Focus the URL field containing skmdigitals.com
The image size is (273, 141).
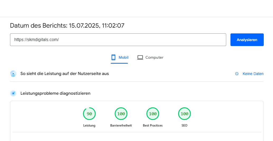[x=118, y=40]
